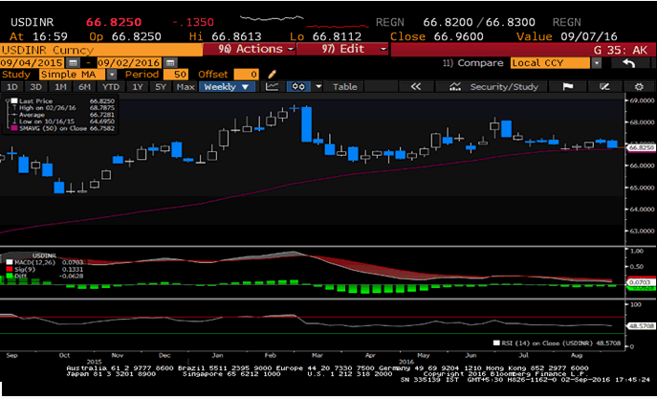Click Low on 10/16/15 legend row

63,122
